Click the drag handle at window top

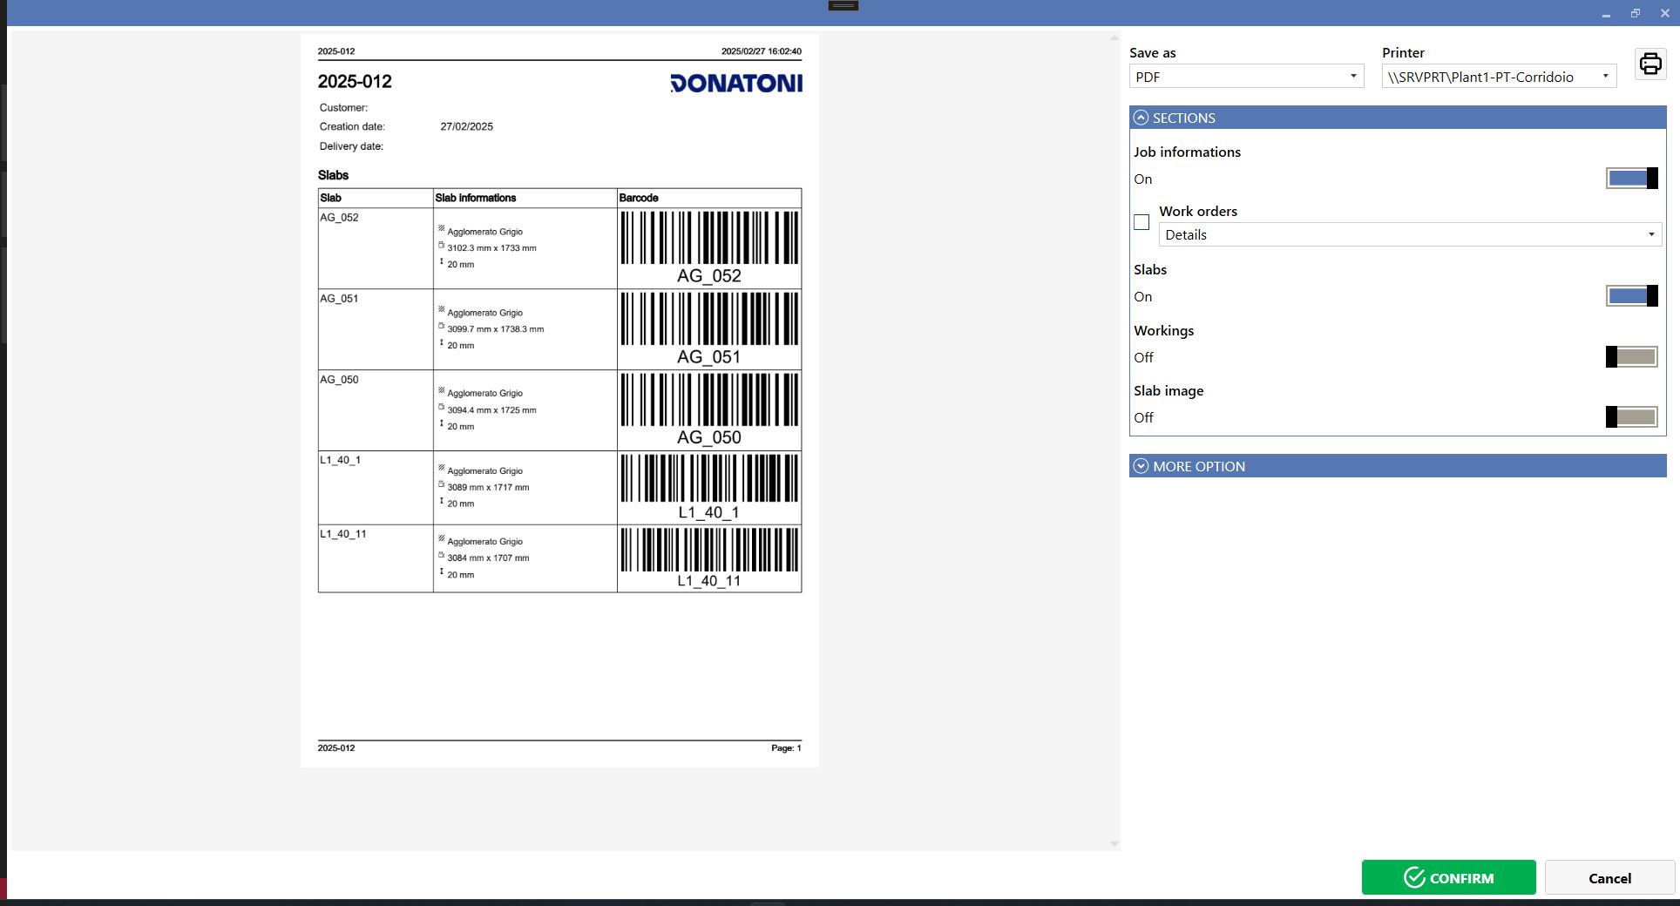tap(843, 5)
